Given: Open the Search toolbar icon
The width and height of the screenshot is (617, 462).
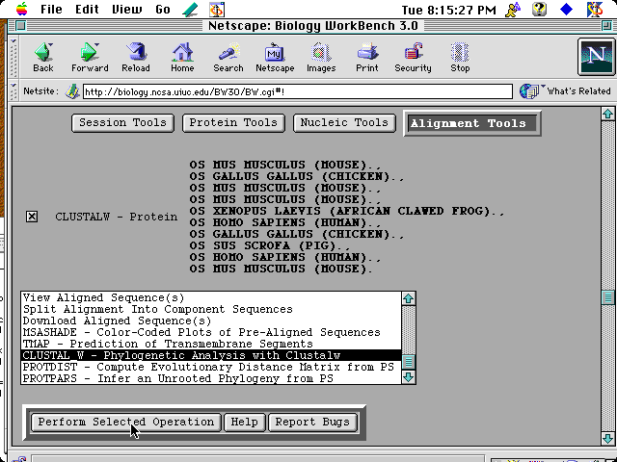Looking at the screenshot, I should [x=228, y=57].
